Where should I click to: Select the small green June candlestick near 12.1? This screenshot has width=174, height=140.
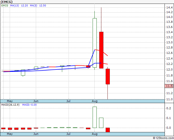(36, 68)
